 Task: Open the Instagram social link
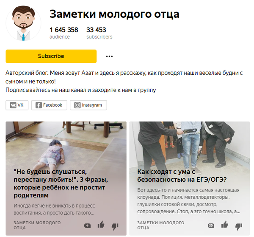[88, 105]
